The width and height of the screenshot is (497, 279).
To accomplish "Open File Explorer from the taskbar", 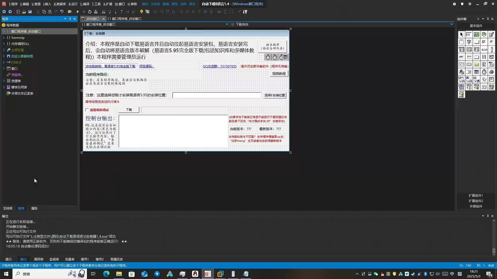I will [119, 274].
